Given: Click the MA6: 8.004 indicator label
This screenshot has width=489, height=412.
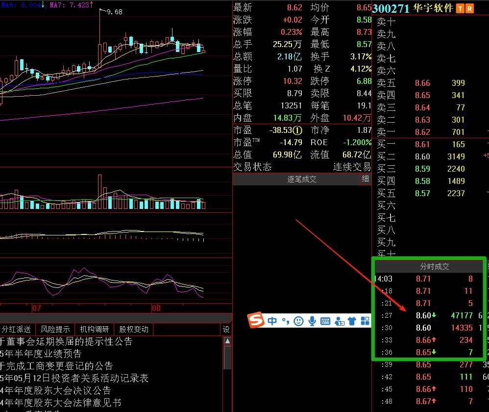Looking at the screenshot, I should tap(23, 5).
